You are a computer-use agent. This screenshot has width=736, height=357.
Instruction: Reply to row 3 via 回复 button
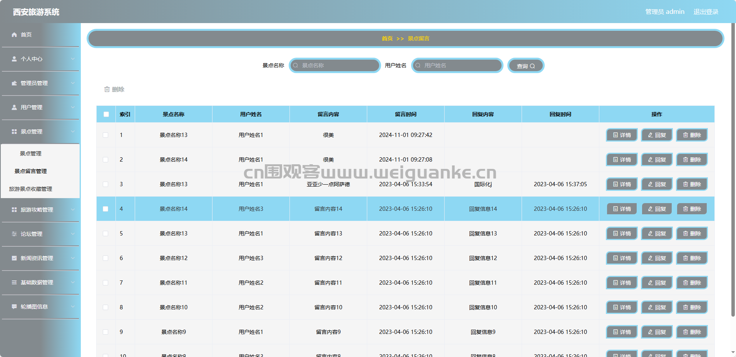[x=657, y=184]
